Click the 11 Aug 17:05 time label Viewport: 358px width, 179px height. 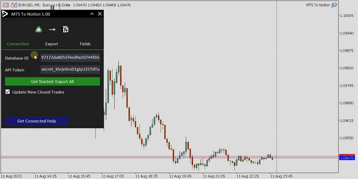click(113, 176)
